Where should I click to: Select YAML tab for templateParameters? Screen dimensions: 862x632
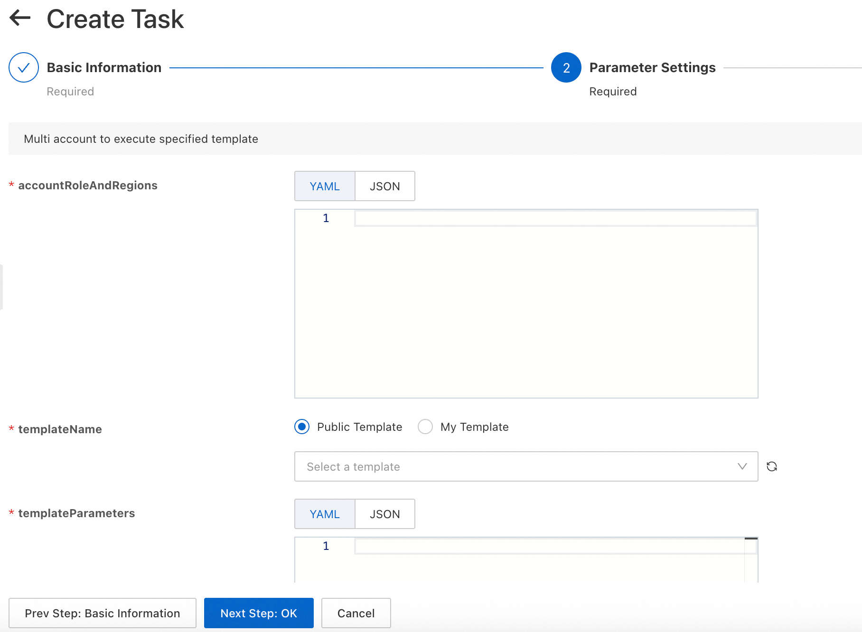pos(325,514)
